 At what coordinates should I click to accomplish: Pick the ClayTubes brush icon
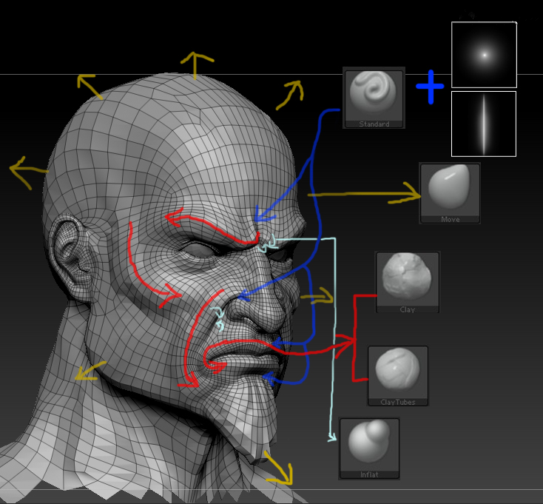pyautogui.click(x=397, y=376)
